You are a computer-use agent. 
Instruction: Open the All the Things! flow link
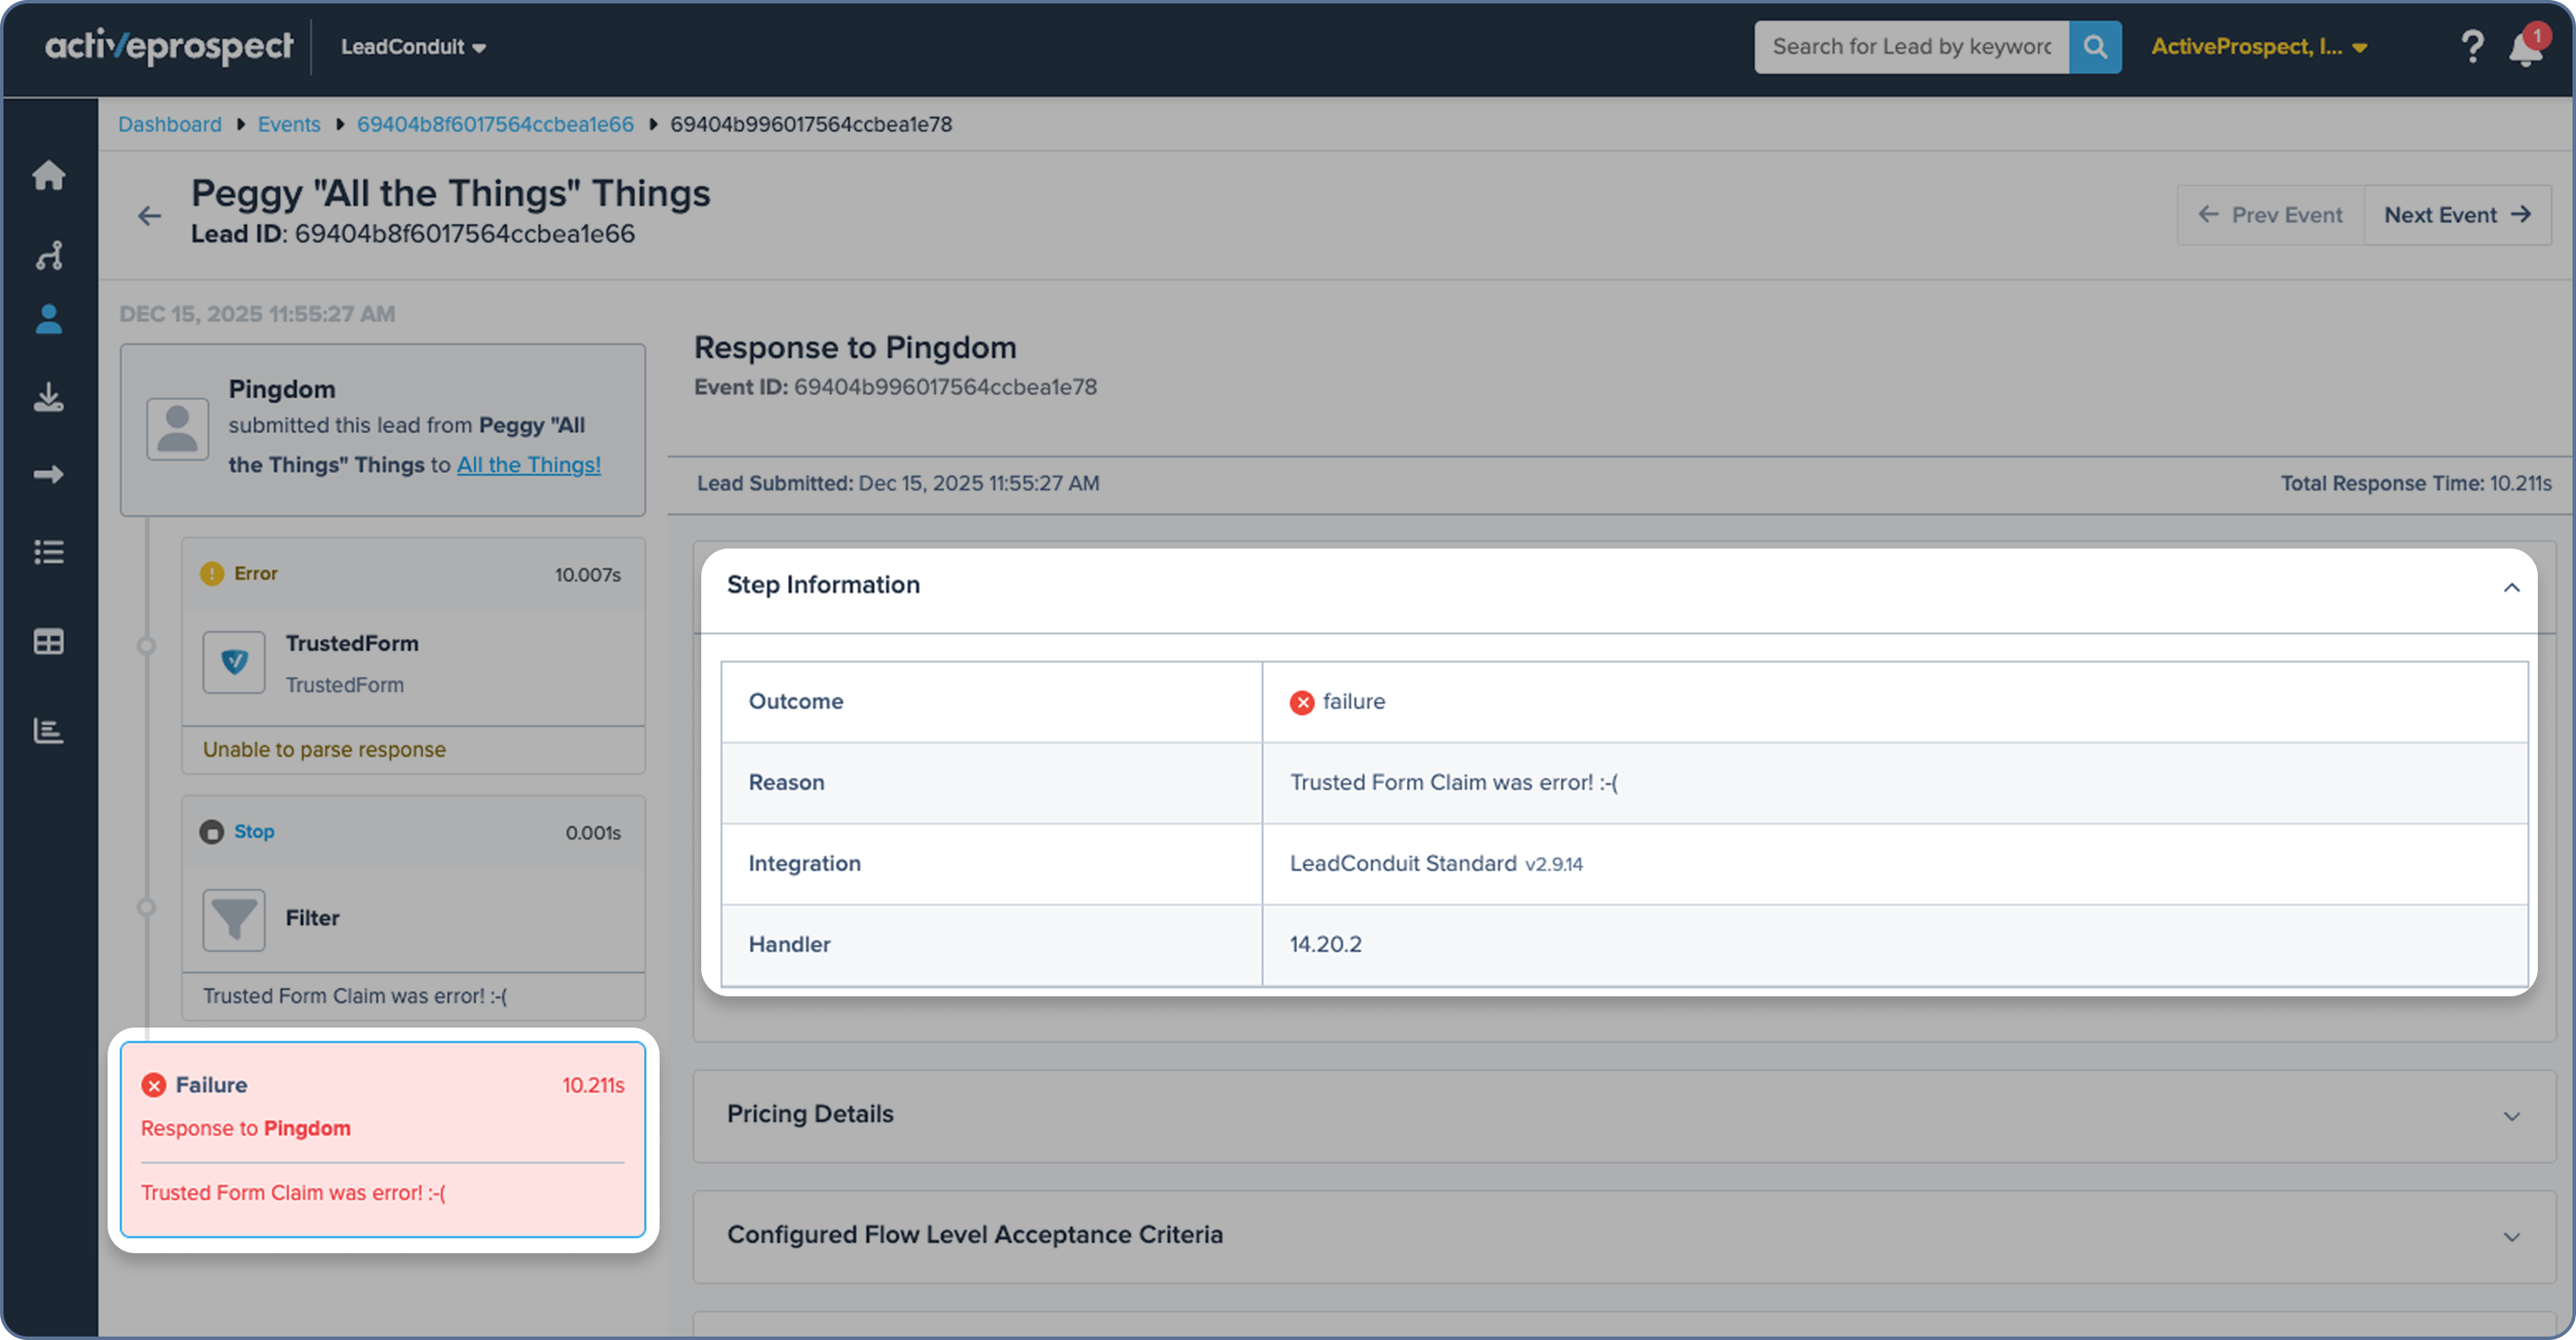coord(529,465)
